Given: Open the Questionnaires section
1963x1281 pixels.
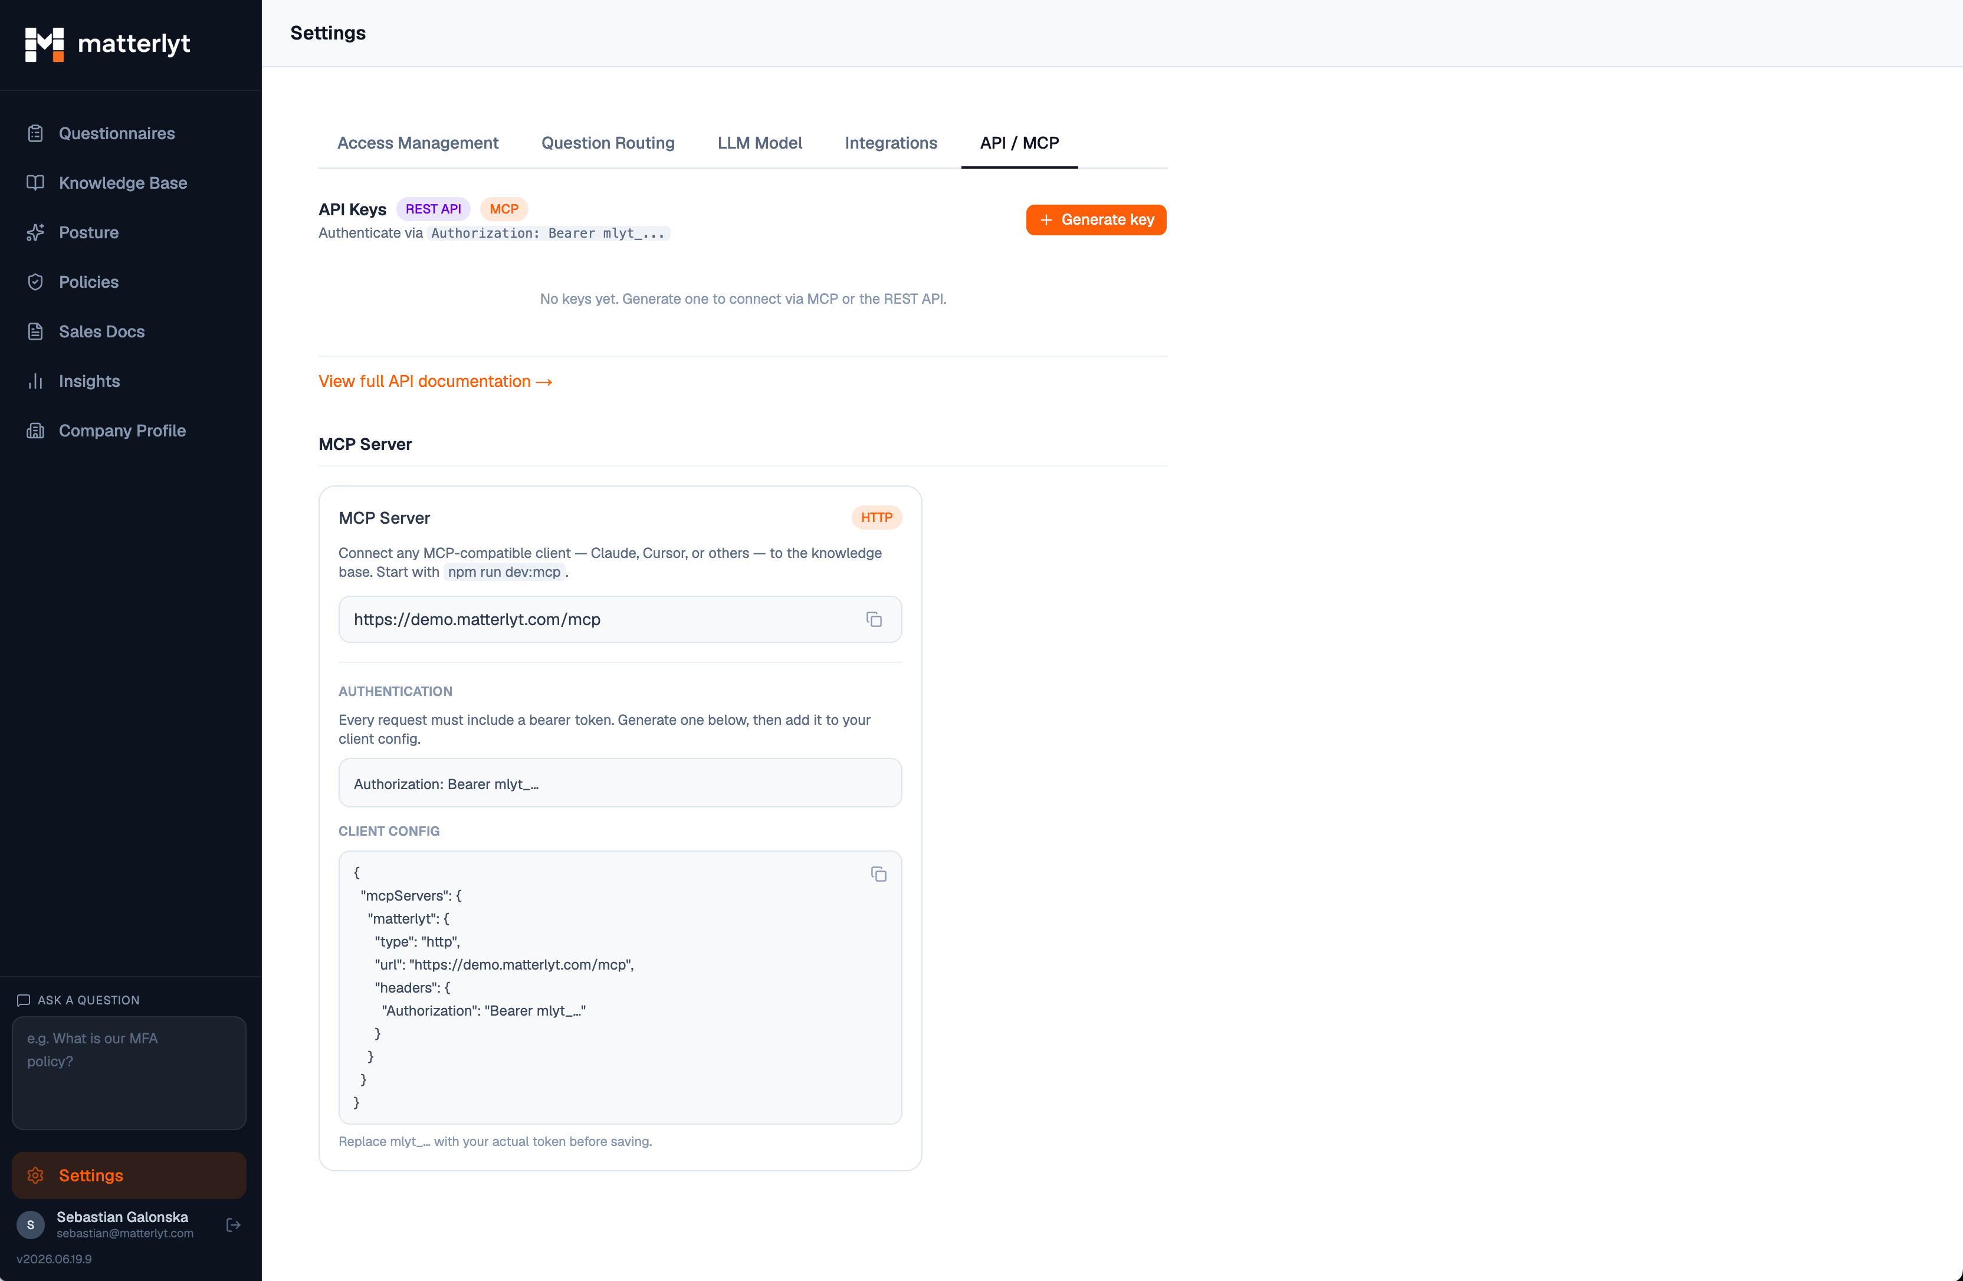Looking at the screenshot, I should [130, 134].
